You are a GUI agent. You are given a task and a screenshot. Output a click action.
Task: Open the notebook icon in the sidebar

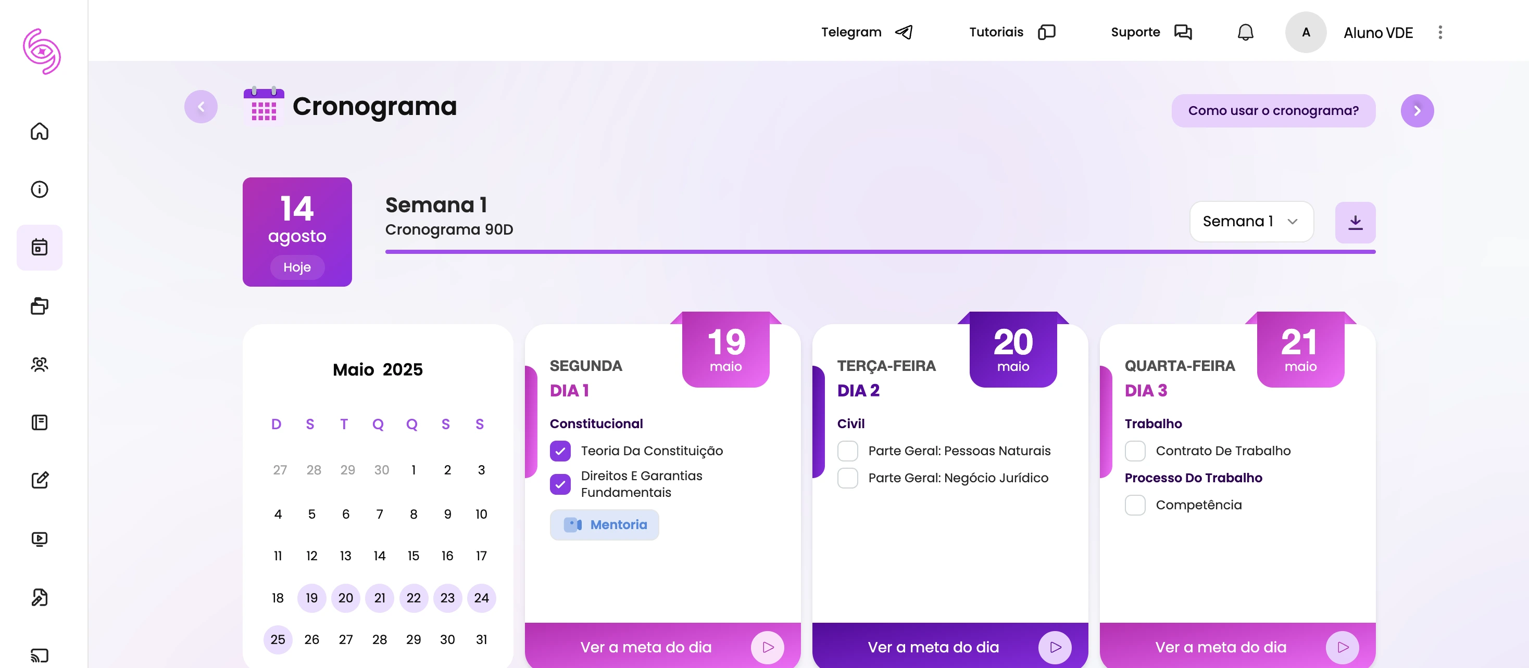pyautogui.click(x=39, y=422)
